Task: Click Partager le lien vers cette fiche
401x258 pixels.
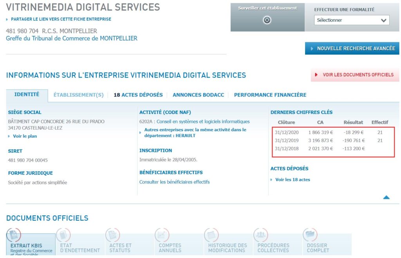Action: (x=61, y=19)
